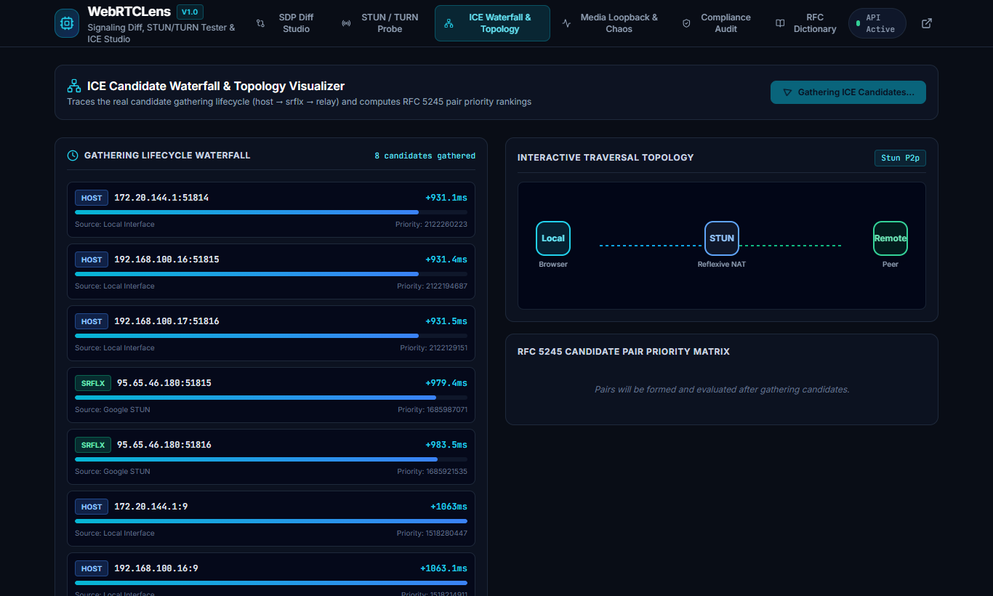Click the WebRTCLens chip logo icon
Viewport: 993px width, 596px height.
click(67, 23)
